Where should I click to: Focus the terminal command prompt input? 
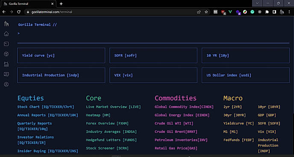coord(153,33)
